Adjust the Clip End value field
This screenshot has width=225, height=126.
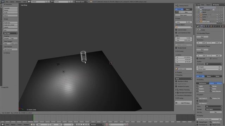tap(184, 40)
